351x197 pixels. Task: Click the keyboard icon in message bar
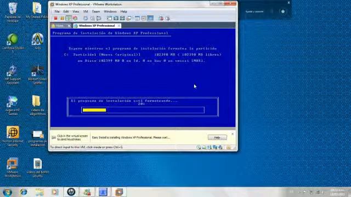click(x=54, y=137)
